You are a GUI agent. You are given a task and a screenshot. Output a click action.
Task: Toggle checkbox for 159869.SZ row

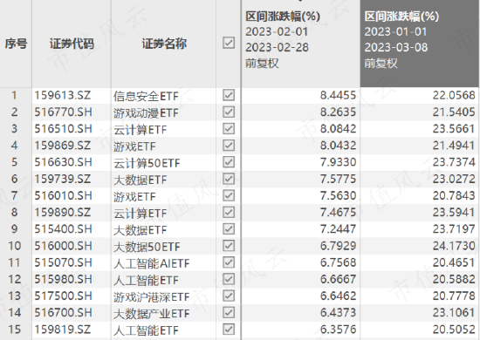pos(229,146)
